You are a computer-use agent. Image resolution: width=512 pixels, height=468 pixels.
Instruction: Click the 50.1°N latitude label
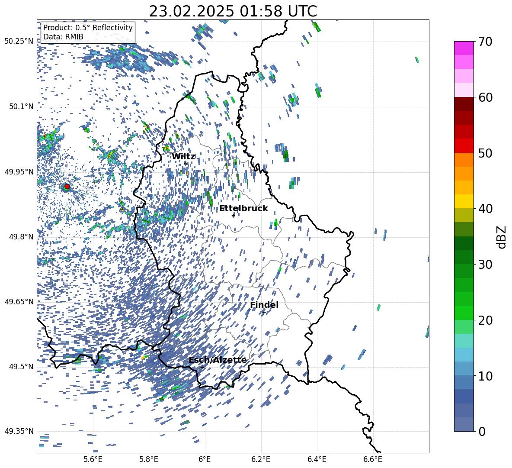click(x=21, y=107)
